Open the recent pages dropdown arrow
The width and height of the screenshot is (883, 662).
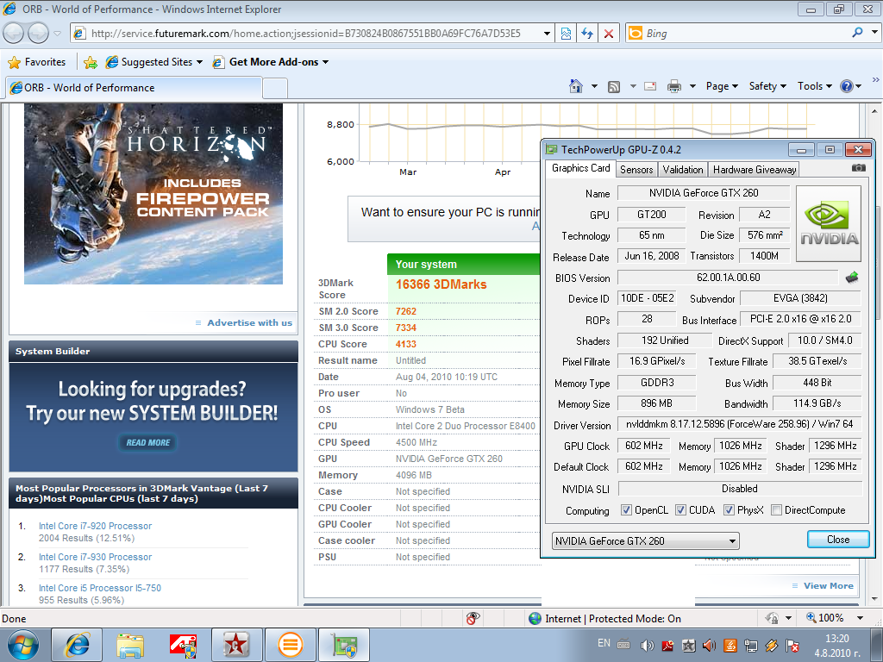click(58, 34)
